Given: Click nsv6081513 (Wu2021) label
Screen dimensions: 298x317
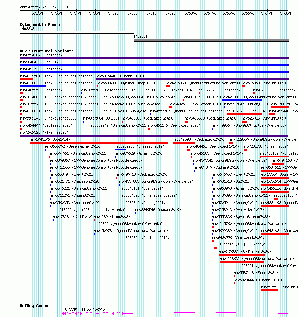Looking at the screenshot, I should [231, 181].
